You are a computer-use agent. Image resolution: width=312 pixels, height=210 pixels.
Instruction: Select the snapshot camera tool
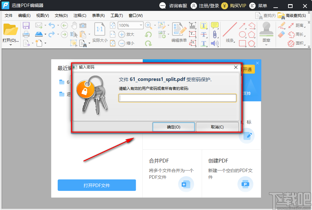point(83,25)
